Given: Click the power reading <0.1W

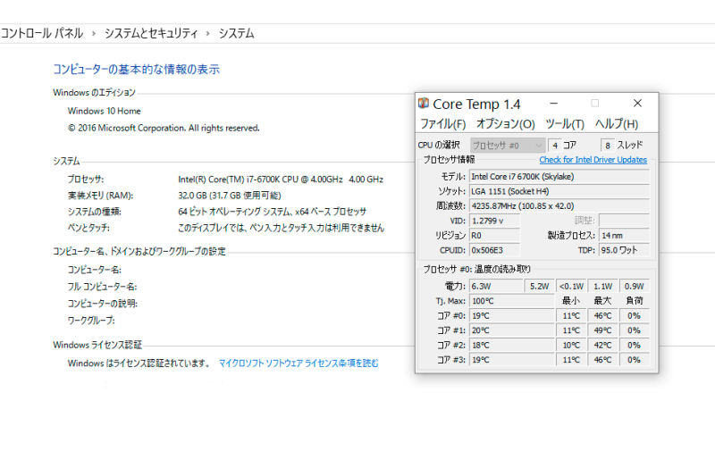Looking at the screenshot, I should (571, 286).
